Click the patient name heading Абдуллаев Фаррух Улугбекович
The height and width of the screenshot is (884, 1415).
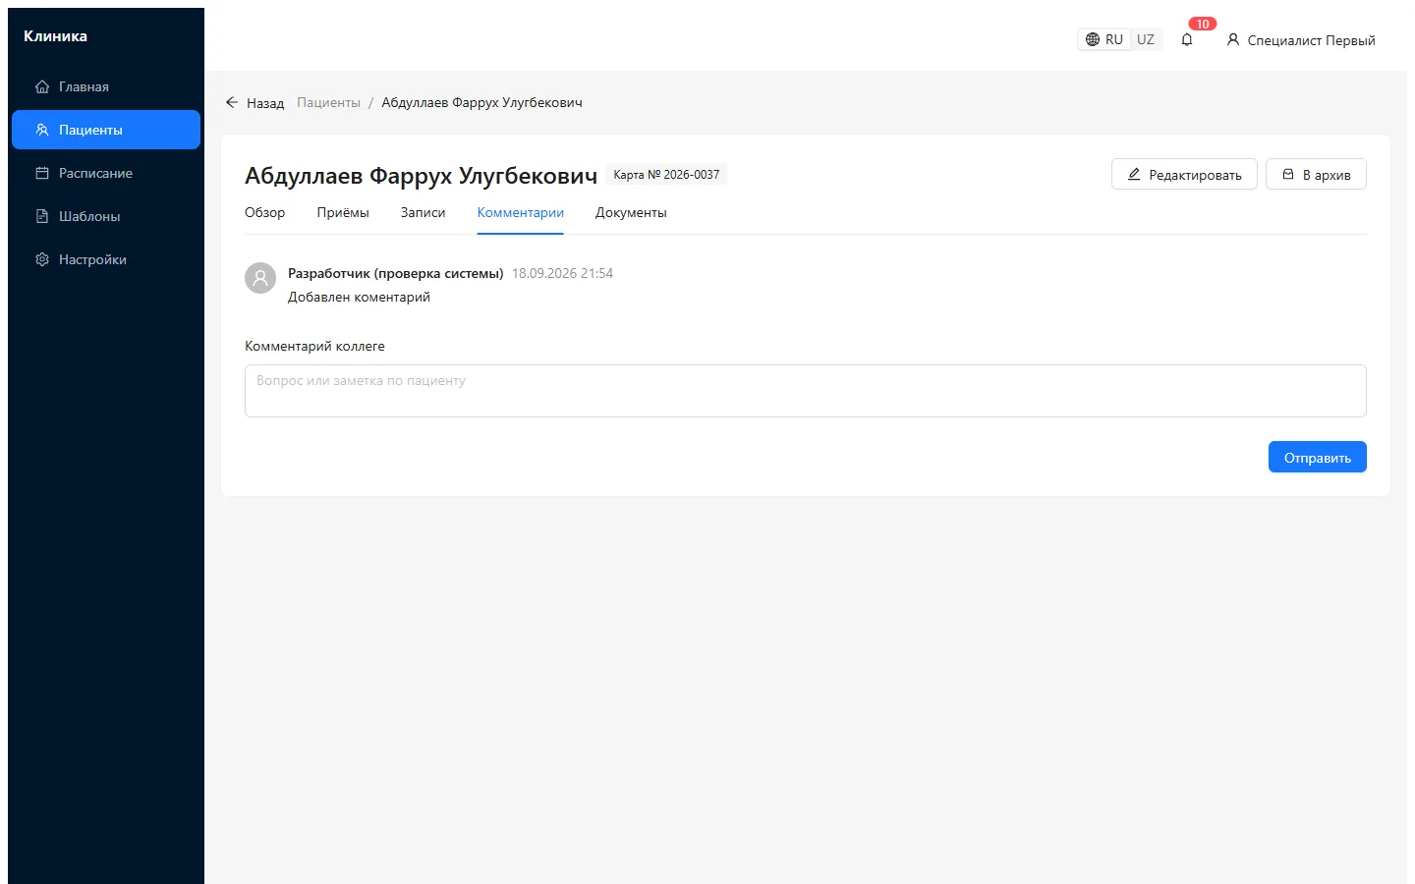point(421,176)
